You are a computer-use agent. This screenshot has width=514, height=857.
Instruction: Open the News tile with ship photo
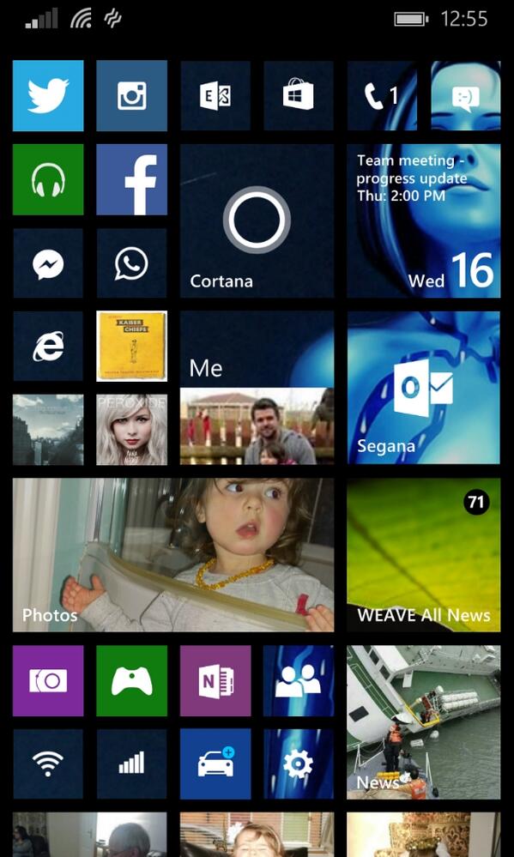tap(424, 722)
